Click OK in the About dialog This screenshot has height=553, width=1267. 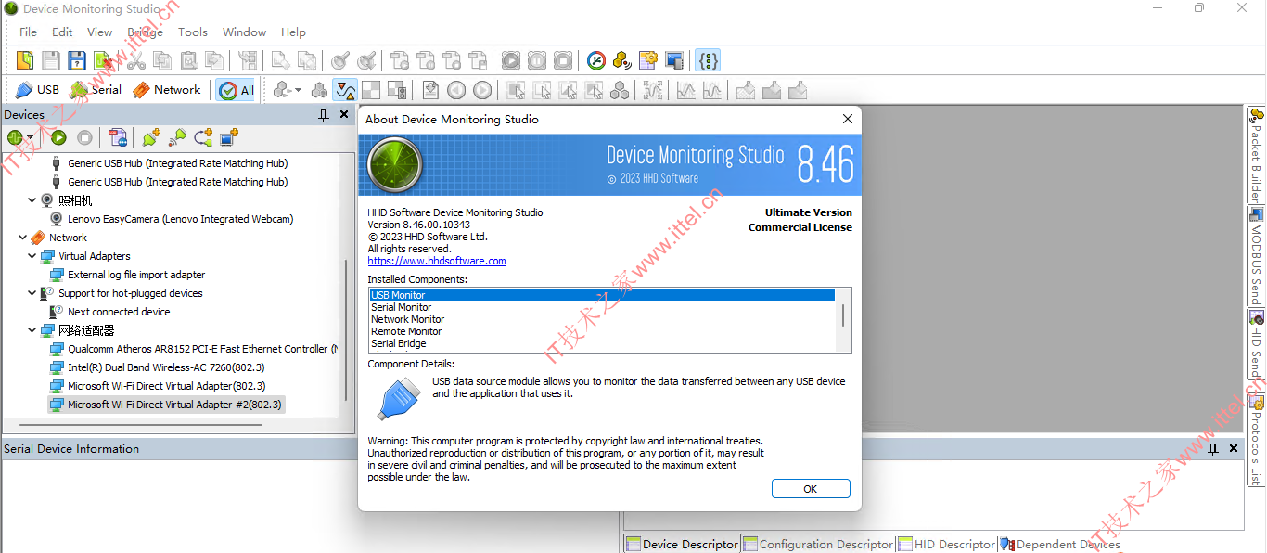point(811,489)
